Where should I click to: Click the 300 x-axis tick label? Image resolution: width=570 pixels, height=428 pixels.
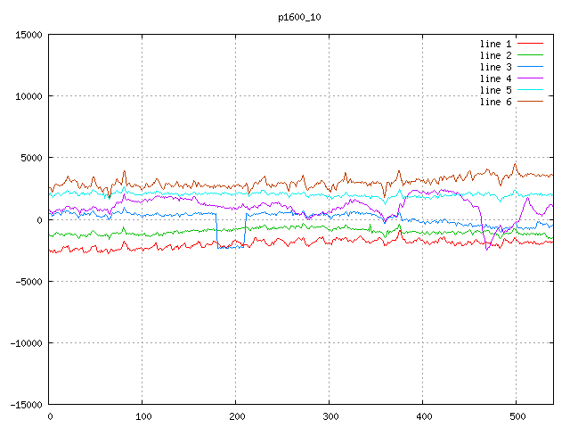330,416
